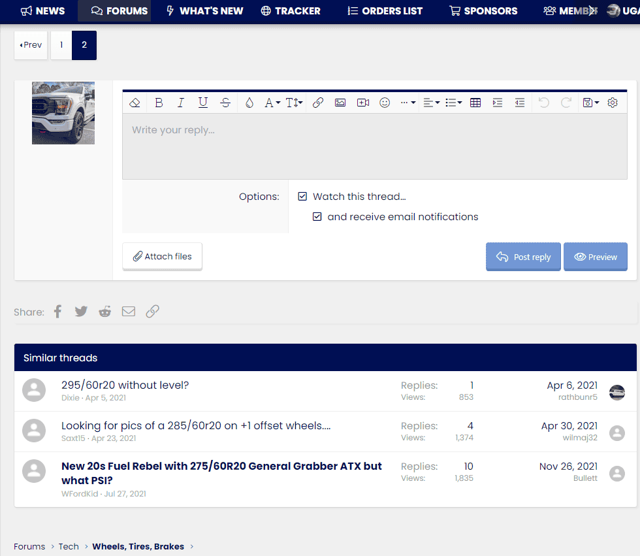The height and width of the screenshot is (556, 640).
Task: Open the font size dropdown
Action: pos(293,103)
